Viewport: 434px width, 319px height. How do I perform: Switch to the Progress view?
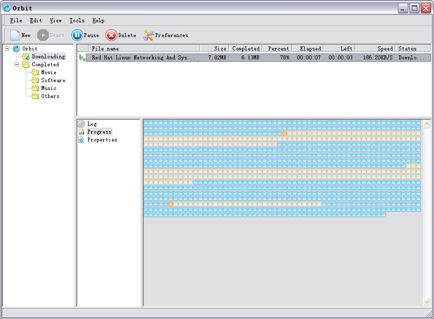[x=99, y=132]
